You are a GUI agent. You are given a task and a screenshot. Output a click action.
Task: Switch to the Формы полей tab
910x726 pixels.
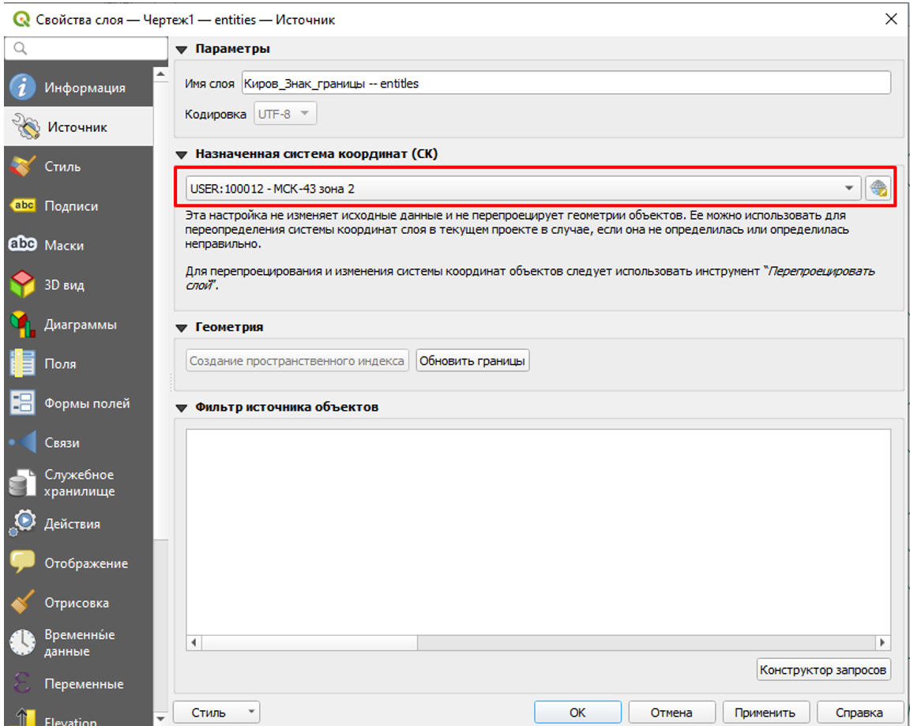(86, 404)
